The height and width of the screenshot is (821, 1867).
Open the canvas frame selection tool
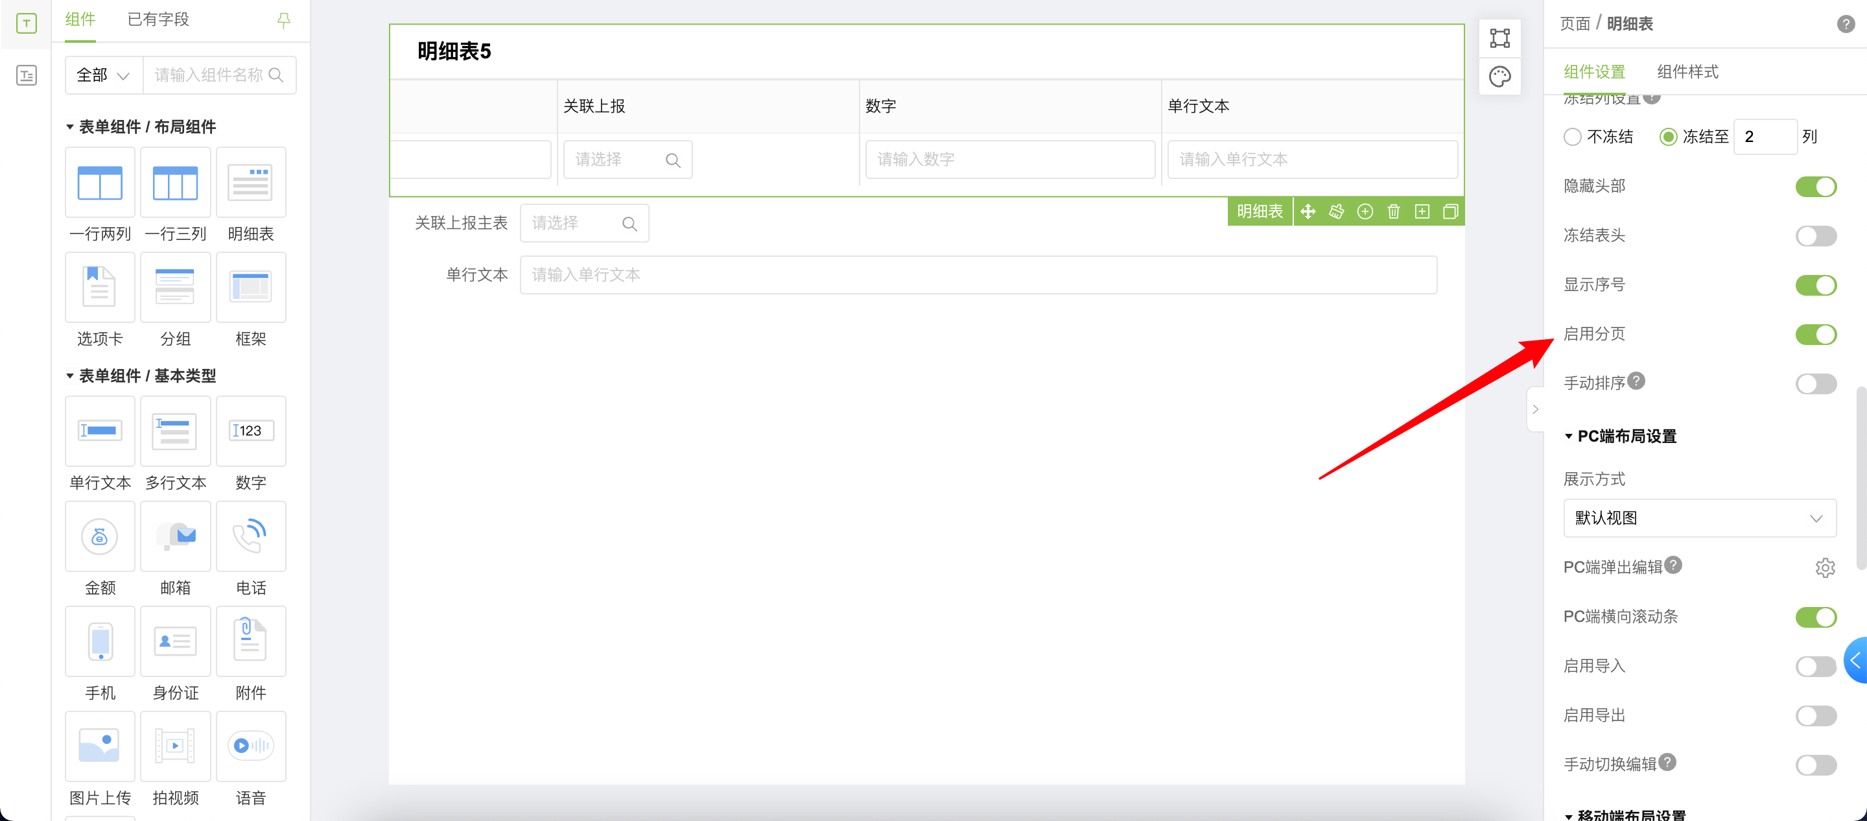click(x=1499, y=38)
